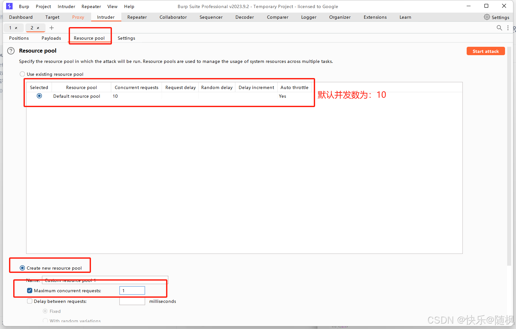This screenshot has width=516, height=329.
Task: Select the Default resource pool radio
Action: pos(39,96)
